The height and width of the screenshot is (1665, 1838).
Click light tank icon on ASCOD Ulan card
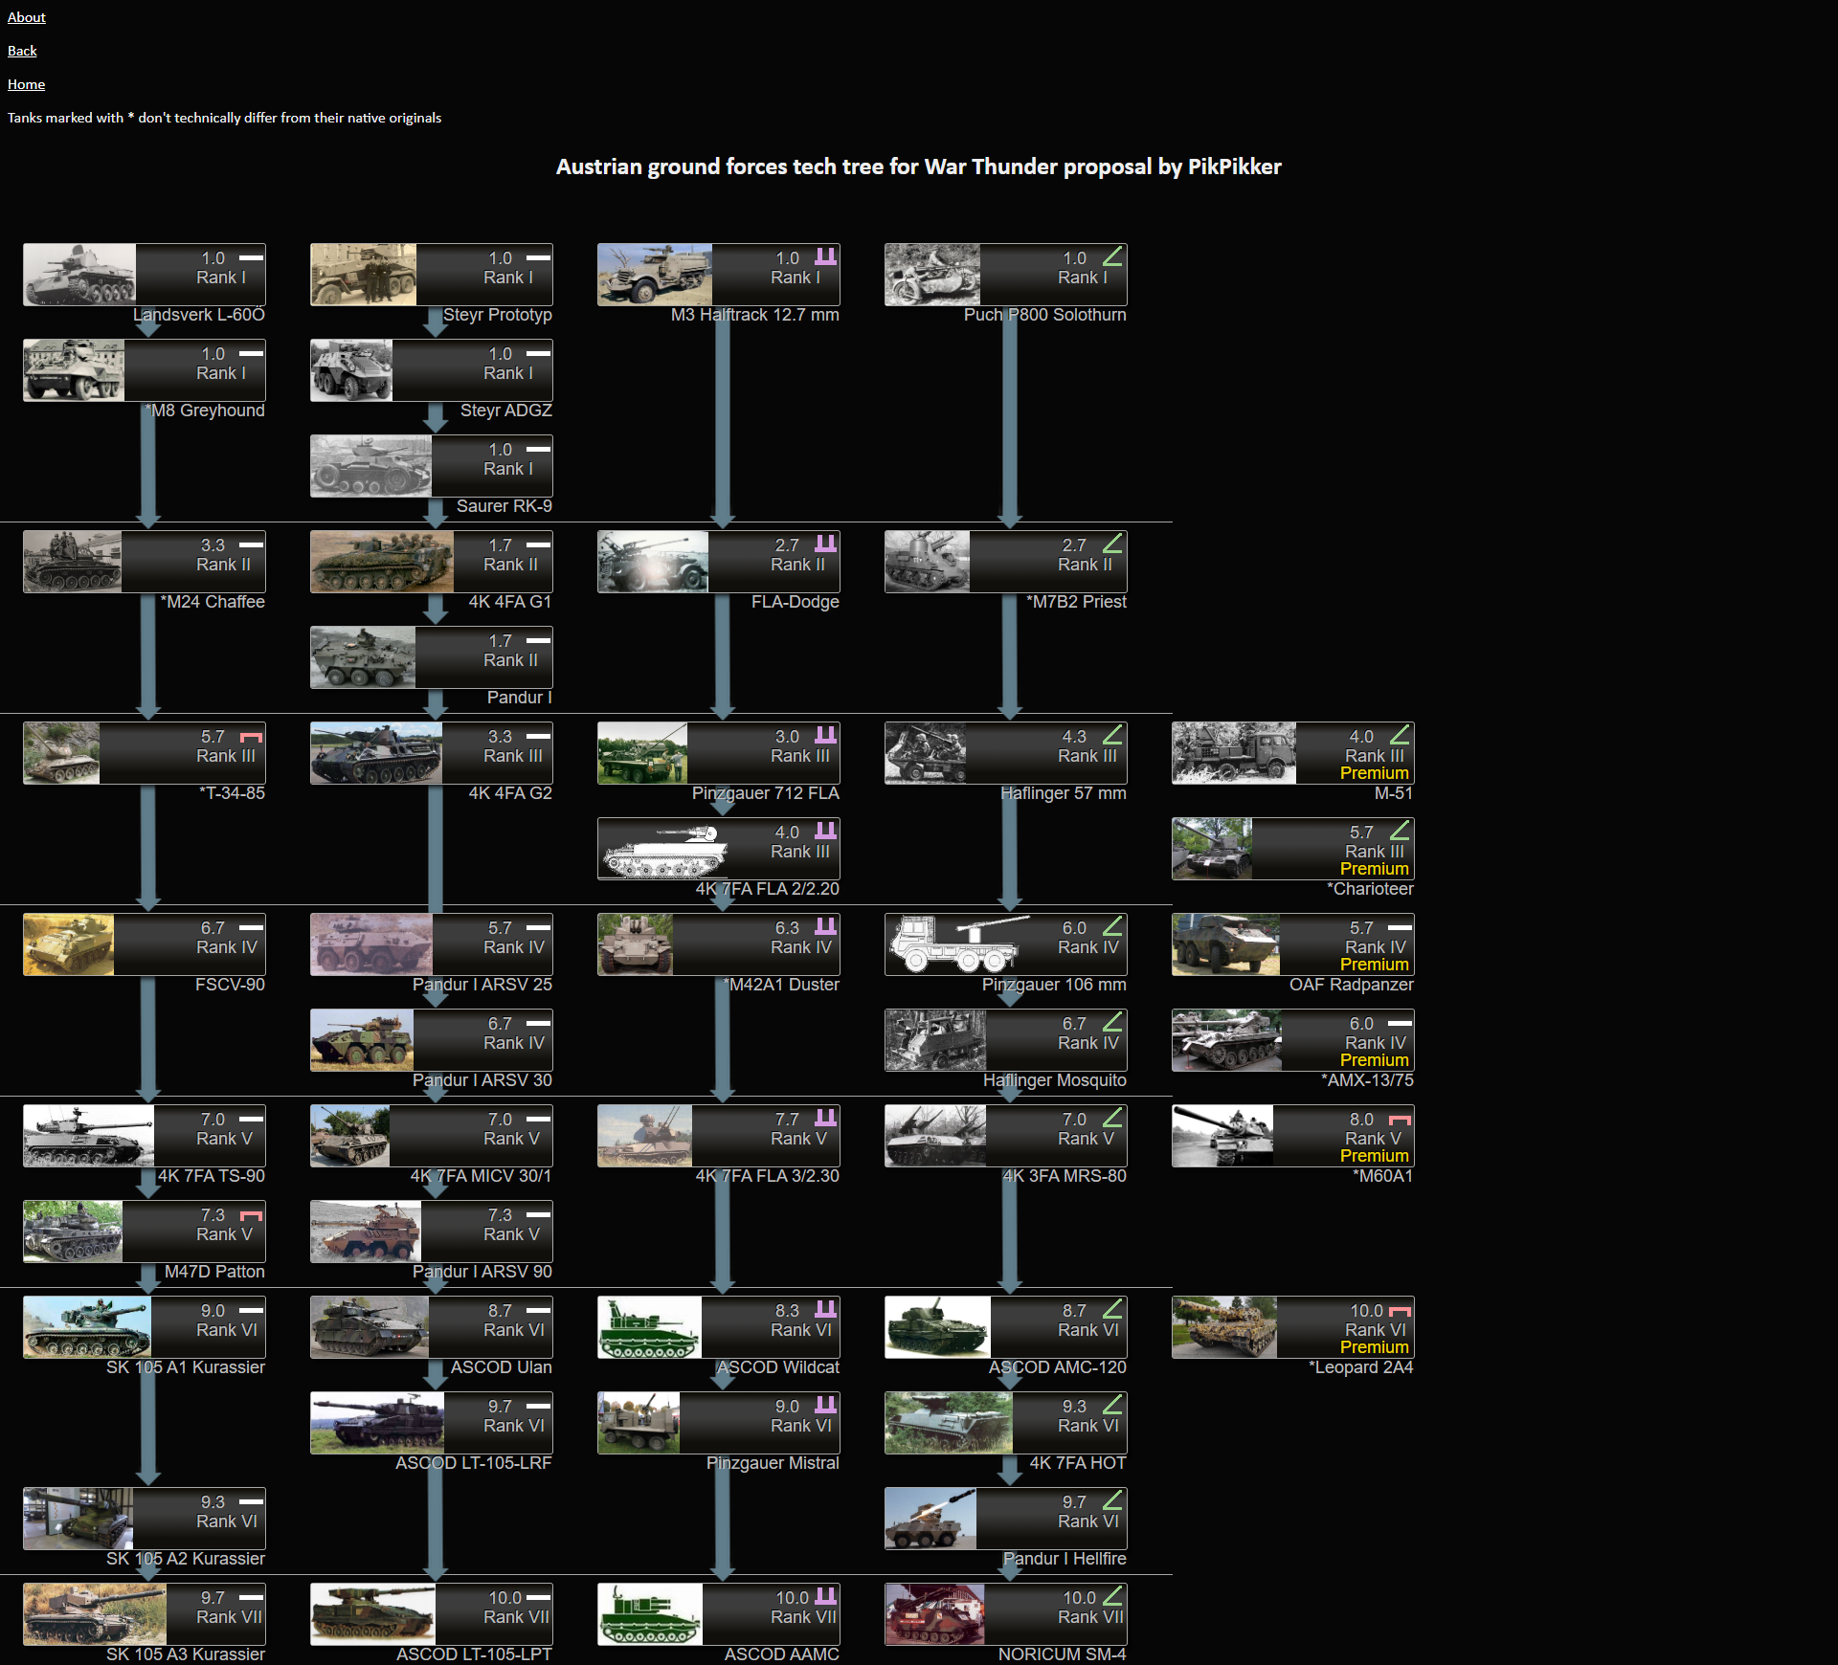[x=538, y=1310]
